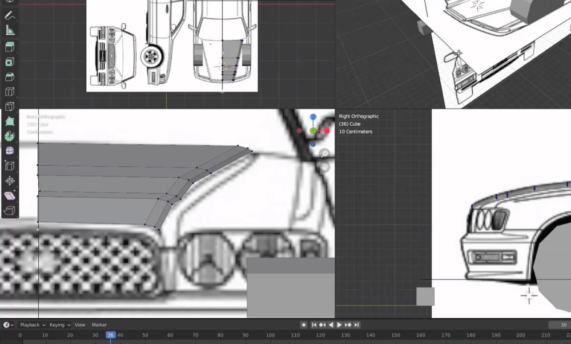Play the animation forward
This screenshot has height=344, width=571.
339,325
